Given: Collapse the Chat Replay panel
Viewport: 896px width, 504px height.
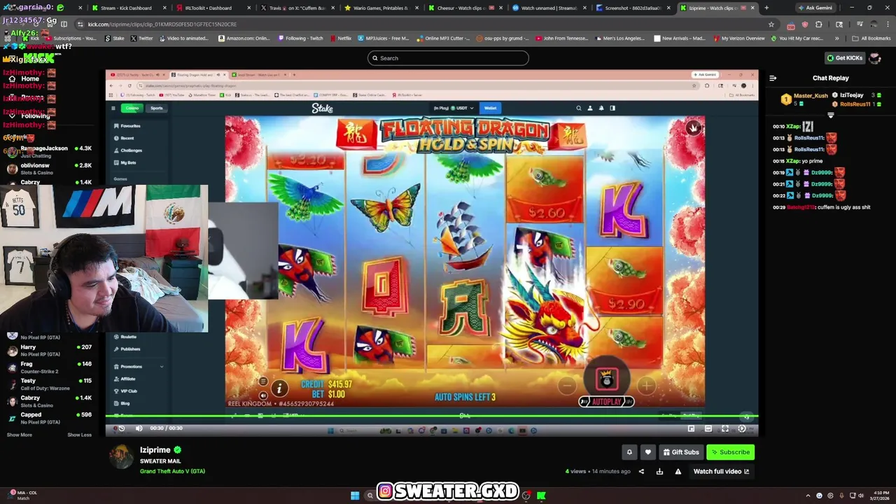Looking at the screenshot, I should tap(773, 78).
